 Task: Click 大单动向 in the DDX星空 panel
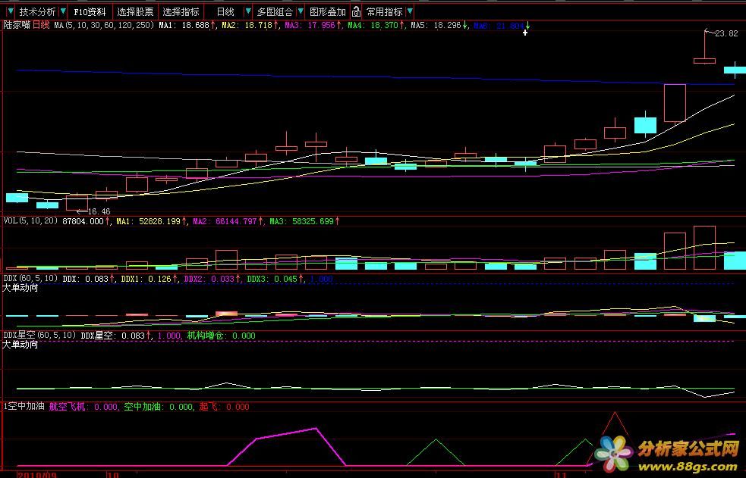[x=20, y=344]
